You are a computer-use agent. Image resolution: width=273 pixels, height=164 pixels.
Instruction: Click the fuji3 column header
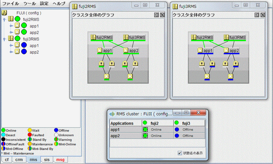[x=189, y=123]
